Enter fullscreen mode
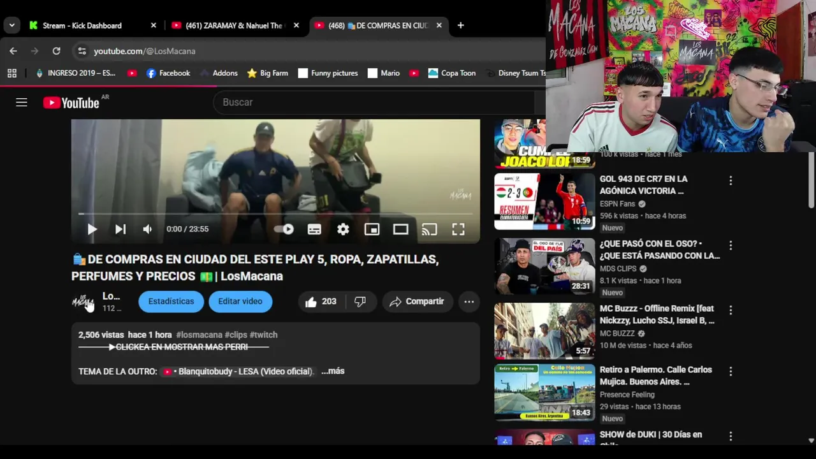Image resolution: width=816 pixels, height=459 pixels. [458, 229]
